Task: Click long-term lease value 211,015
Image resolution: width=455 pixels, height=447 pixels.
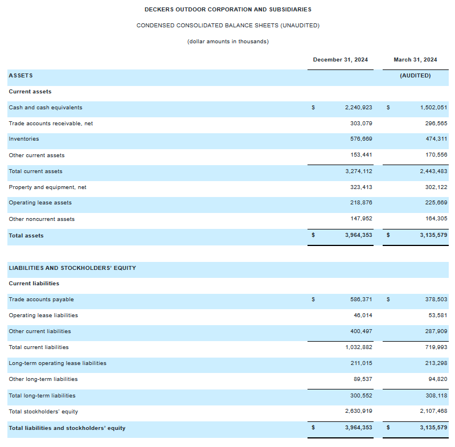Action: [x=361, y=363]
